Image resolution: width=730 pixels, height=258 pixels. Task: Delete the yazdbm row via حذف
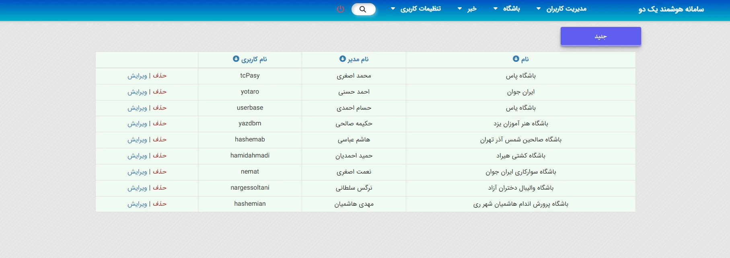coord(160,123)
